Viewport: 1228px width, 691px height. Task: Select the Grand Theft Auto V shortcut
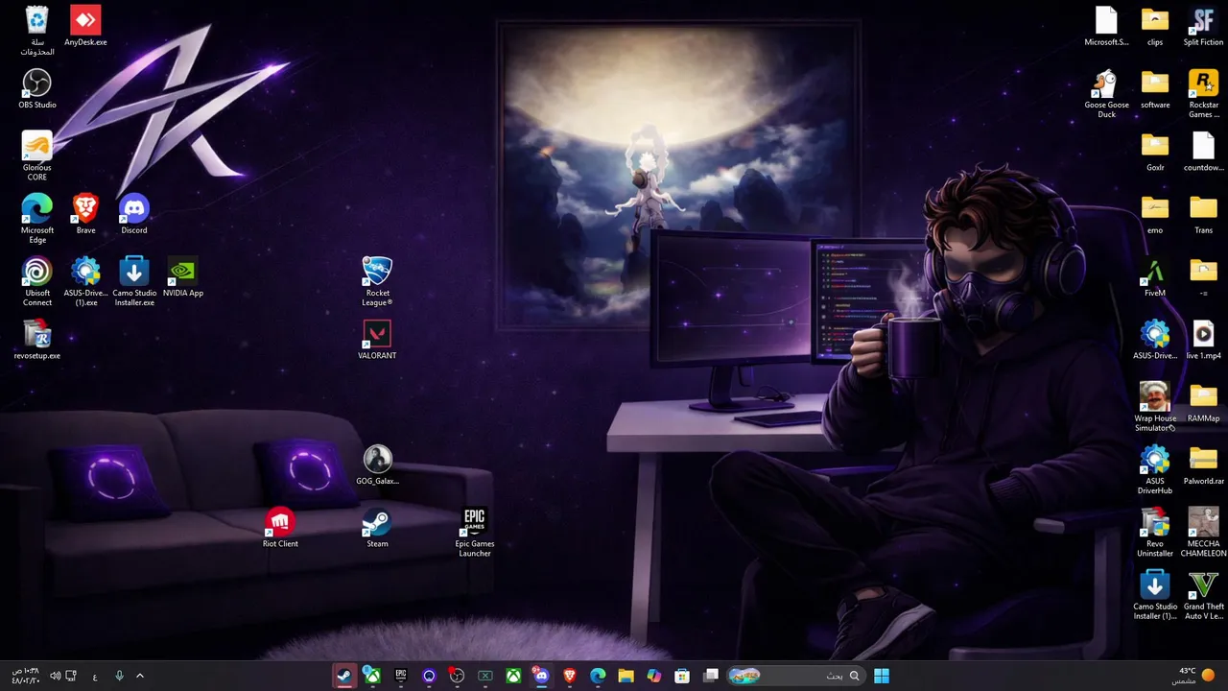pos(1203,595)
